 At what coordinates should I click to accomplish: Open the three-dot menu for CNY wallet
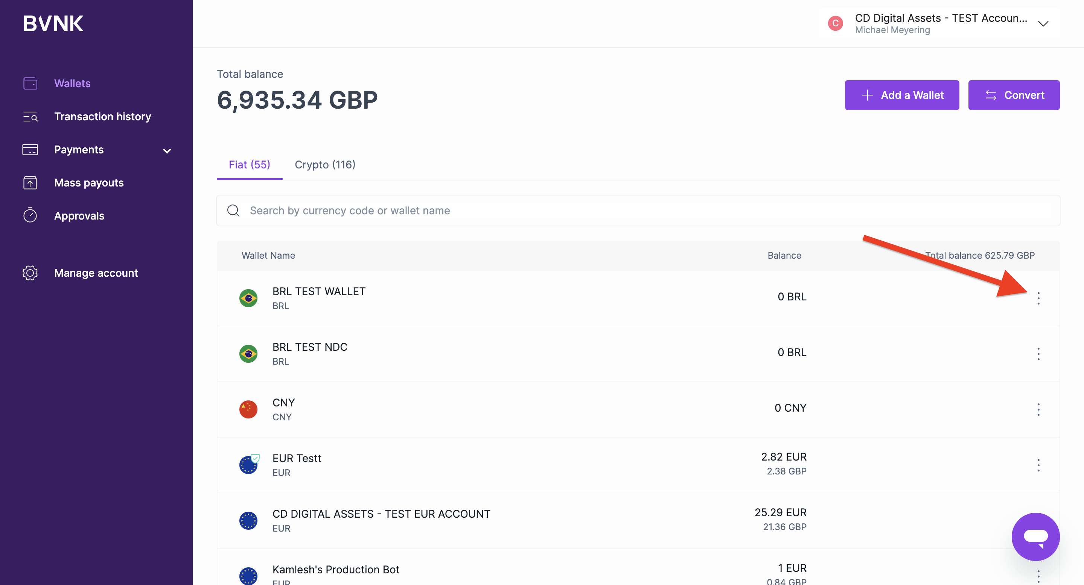click(x=1038, y=409)
